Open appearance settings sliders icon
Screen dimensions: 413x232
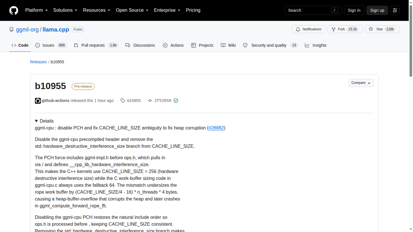click(x=395, y=10)
